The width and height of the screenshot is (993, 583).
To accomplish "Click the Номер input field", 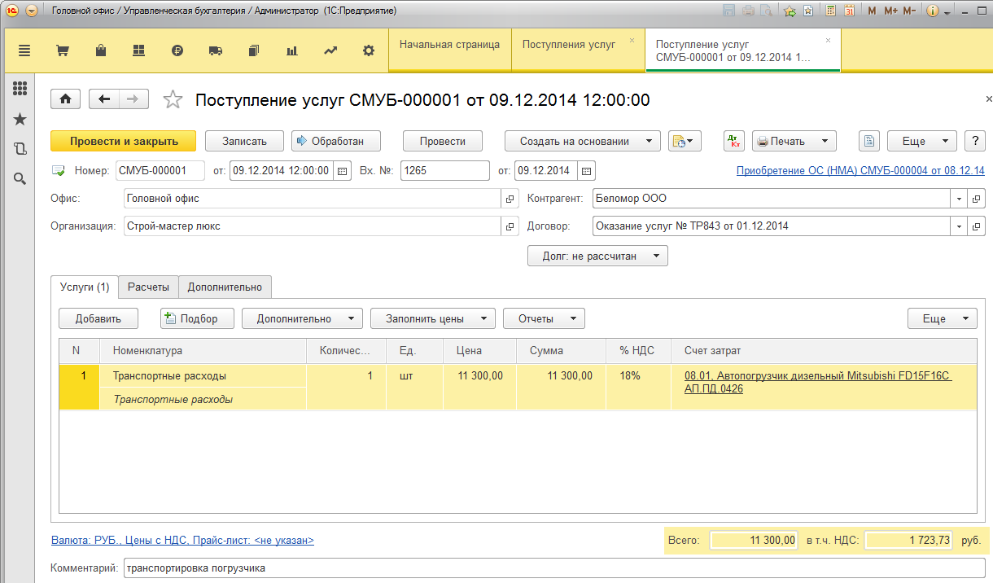I will click(160, 171).
